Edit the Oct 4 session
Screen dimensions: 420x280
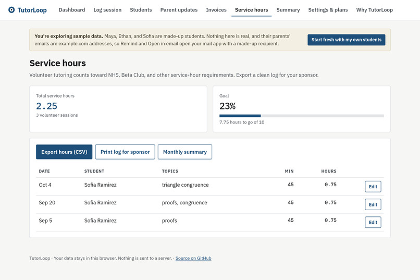tap(373, 187)
